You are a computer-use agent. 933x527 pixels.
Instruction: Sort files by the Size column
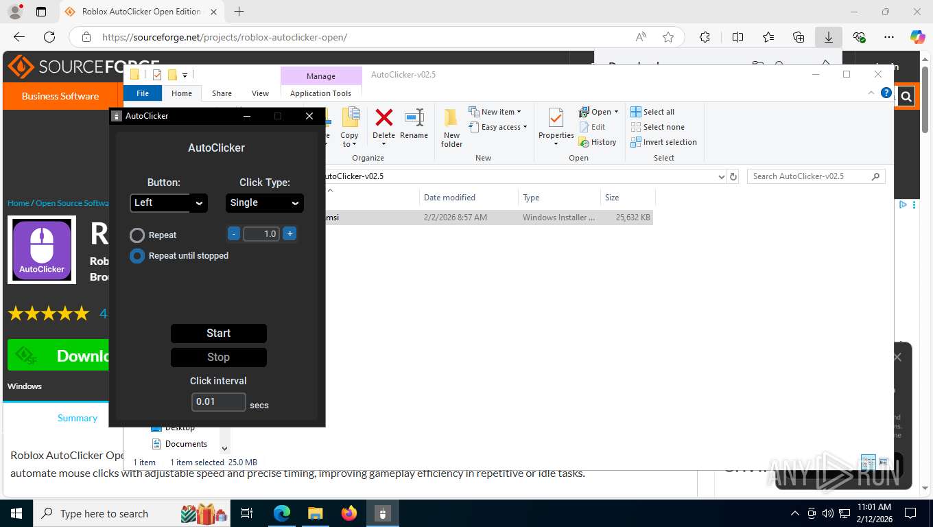[628, 198]
